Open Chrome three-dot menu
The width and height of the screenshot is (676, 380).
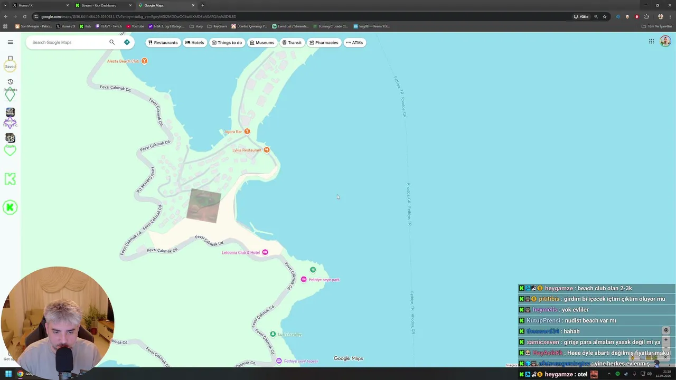click(670, 16)
